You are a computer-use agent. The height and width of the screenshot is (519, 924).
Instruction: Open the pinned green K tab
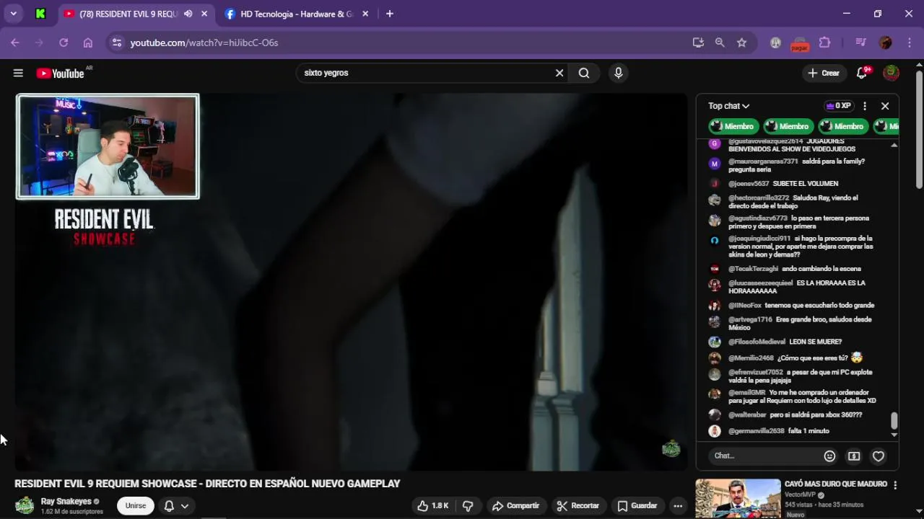pyautogui.click(x=40, y=14)
